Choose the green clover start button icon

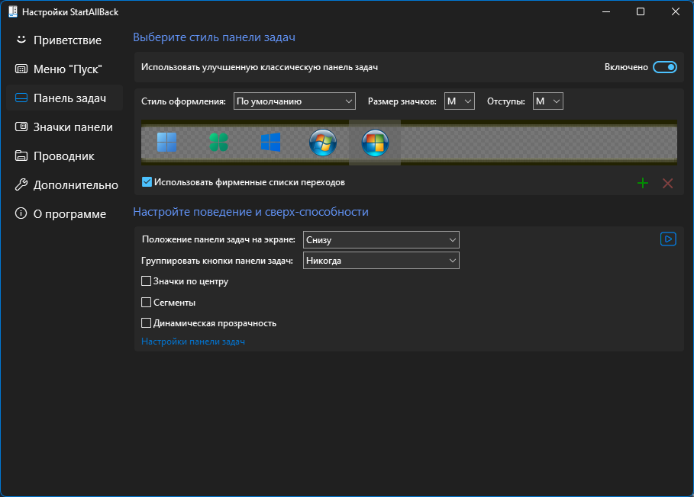[x=218, y=143]
